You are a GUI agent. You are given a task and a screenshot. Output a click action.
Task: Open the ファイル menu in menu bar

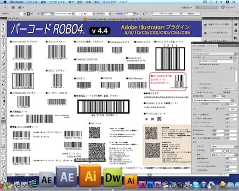pyautogui.click(x=32, y=2)
